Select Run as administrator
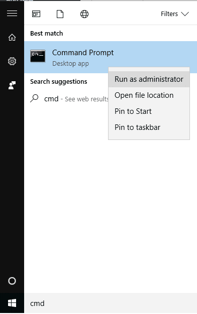The image size is (197, 314). coord(149,79)
